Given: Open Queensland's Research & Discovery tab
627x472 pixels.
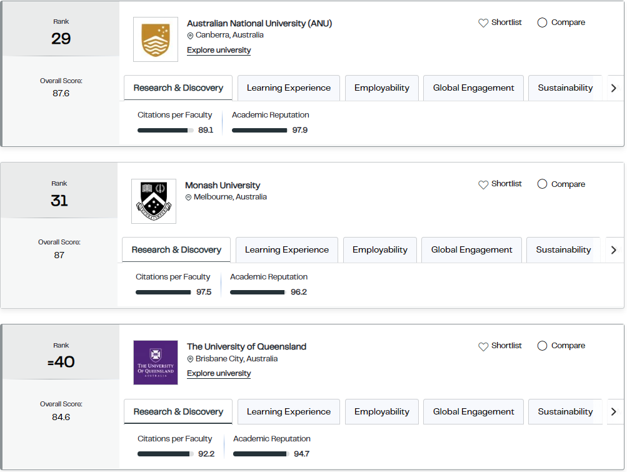Looking at the screenshot, I should click(x=178, y=411).
